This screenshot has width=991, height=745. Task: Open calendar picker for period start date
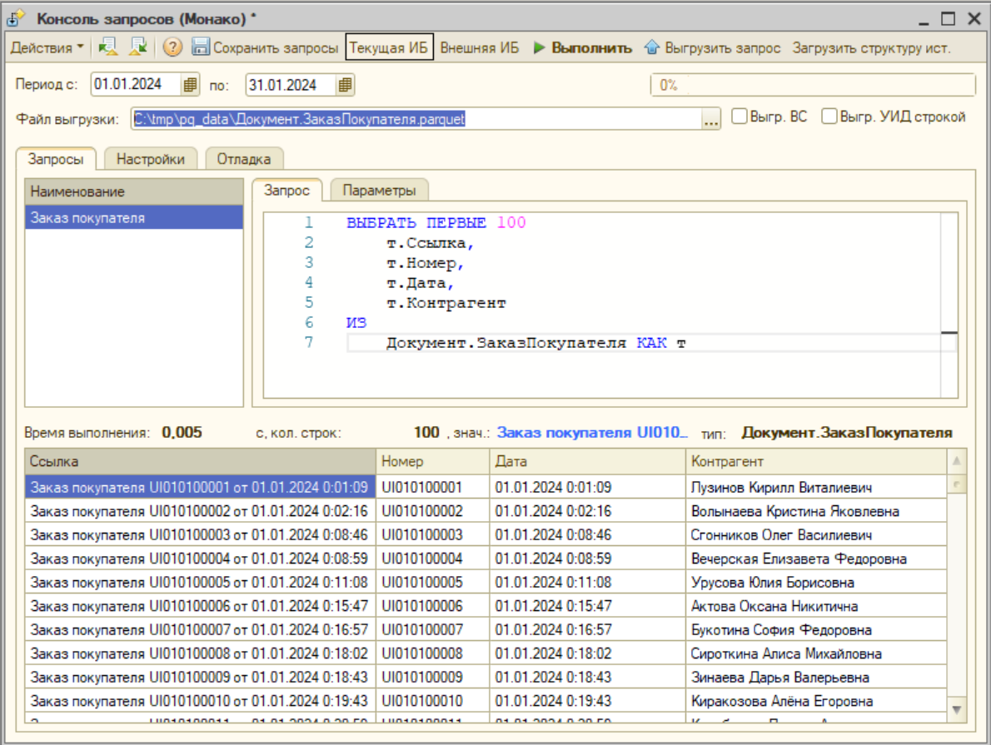[191, 85]
